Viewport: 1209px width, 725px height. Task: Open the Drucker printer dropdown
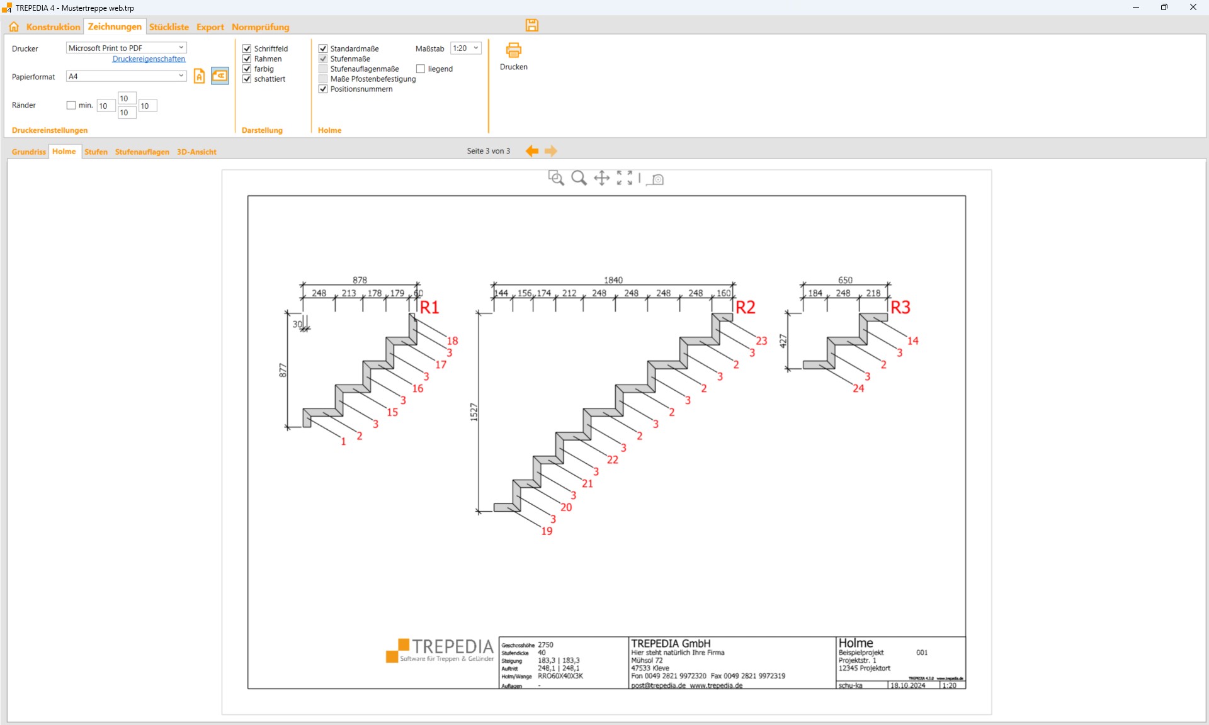pyautogui.click(x=126, y=48)
